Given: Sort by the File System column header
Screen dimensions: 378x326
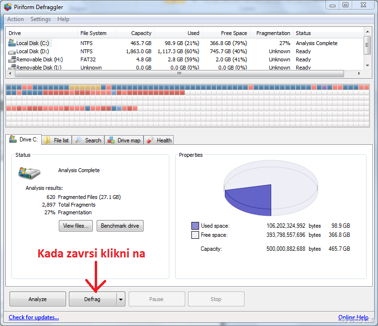Looking at the screenshot, I should (97, 33).
